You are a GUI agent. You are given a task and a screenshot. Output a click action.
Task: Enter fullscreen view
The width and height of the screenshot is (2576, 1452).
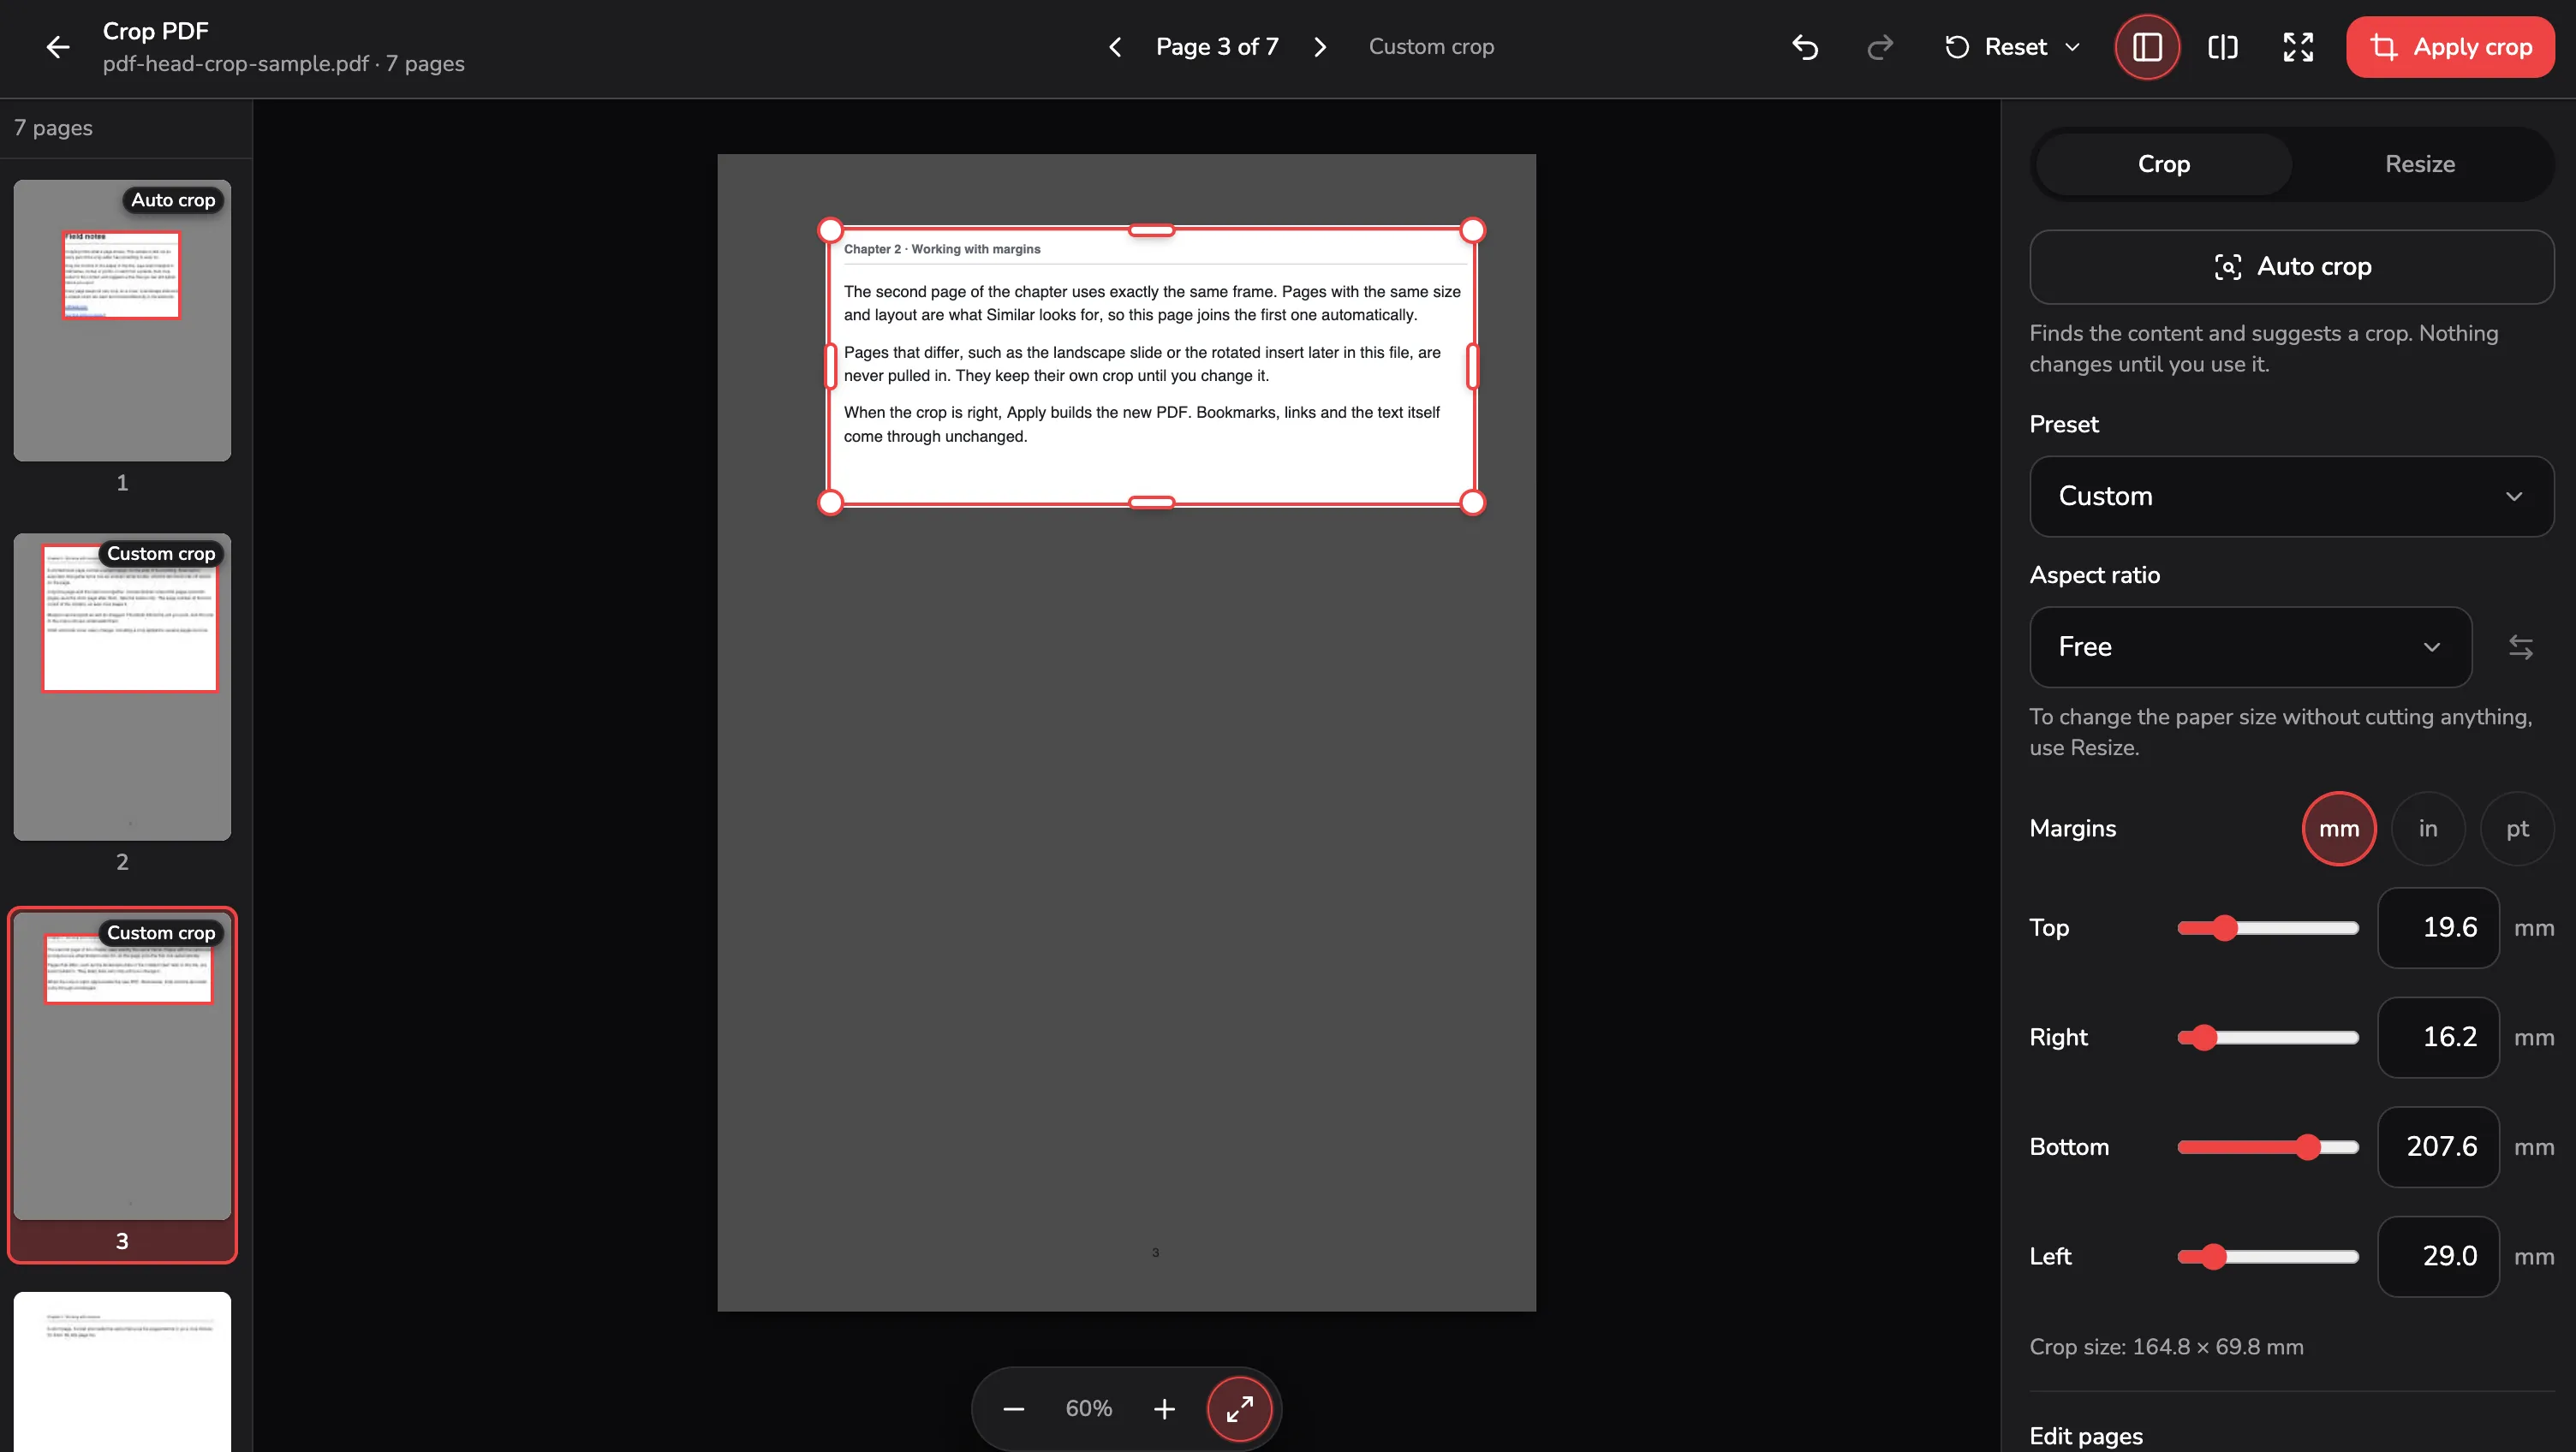click(x=2298, y=47)
